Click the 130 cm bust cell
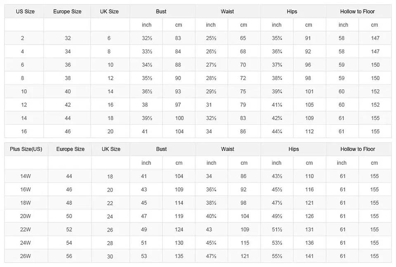 click(179, 243)
